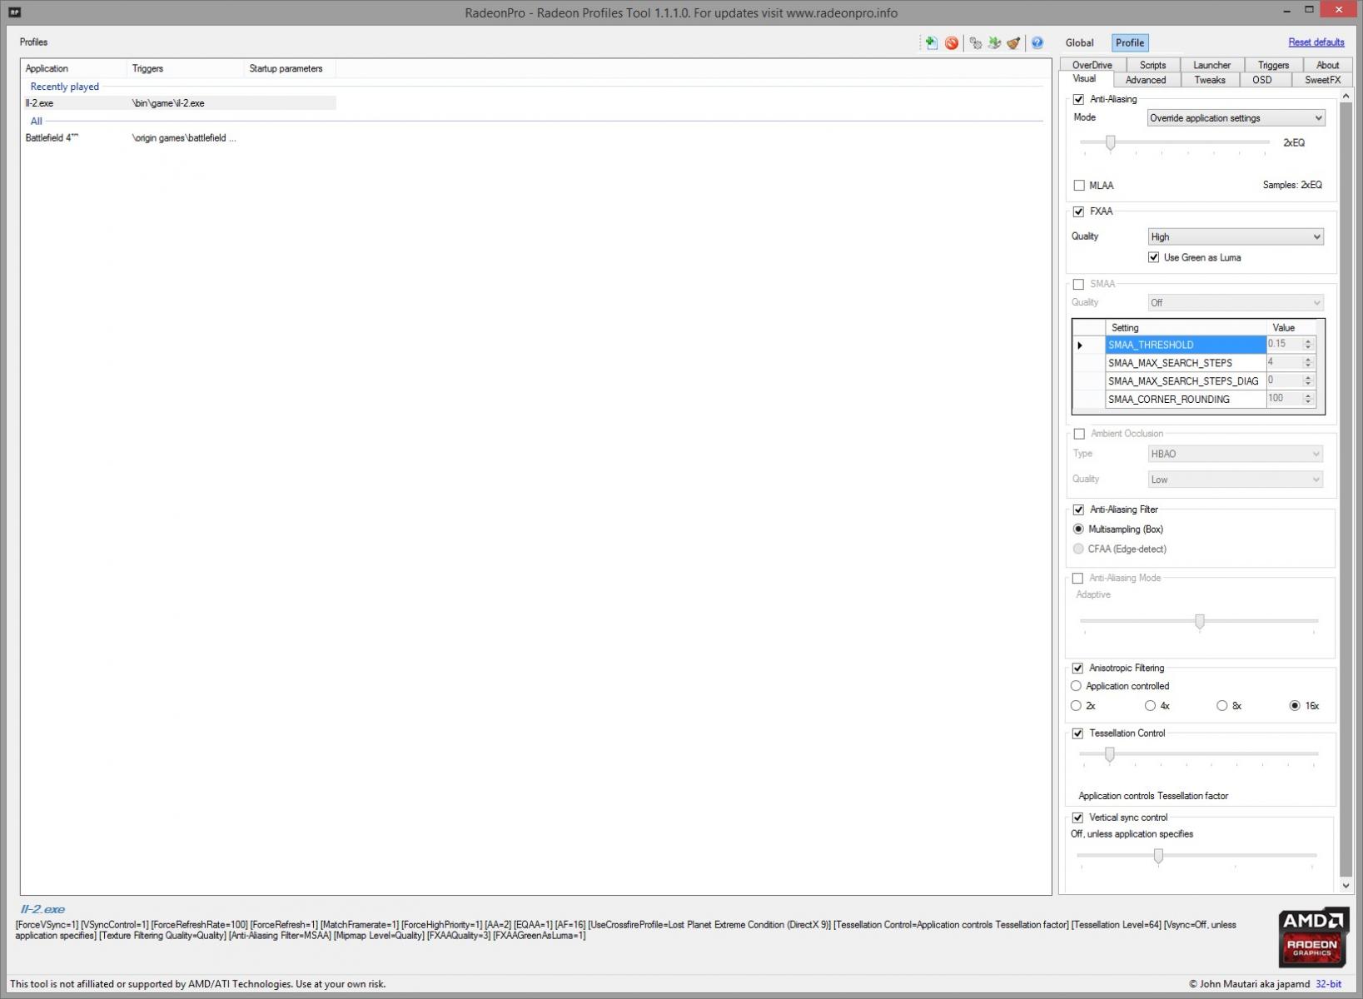Click the Adaptive Anti-Aliasing Mode slider

(x=1199, y=621)
